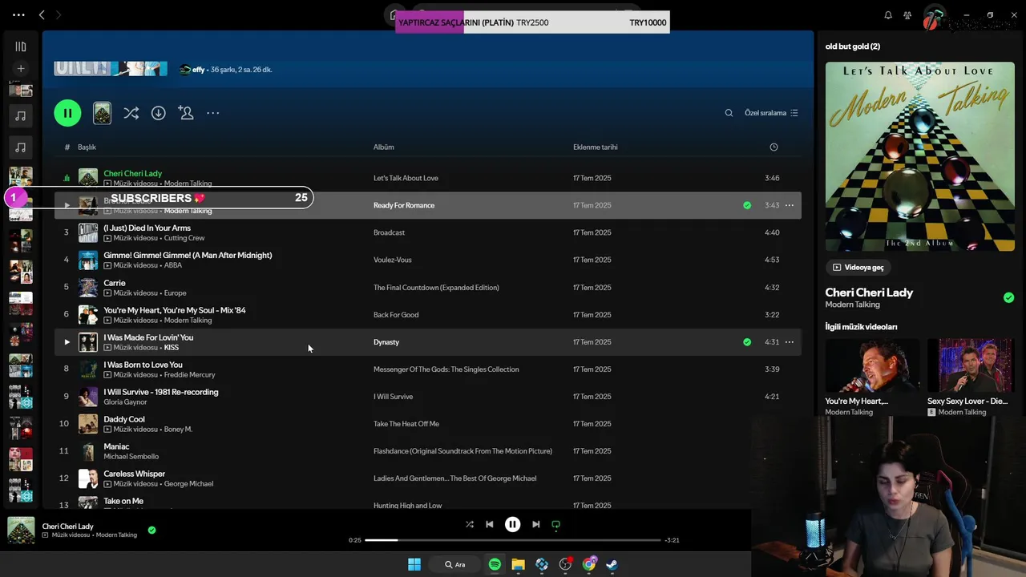Click the Ara taskbar search box

click(455, 565)
